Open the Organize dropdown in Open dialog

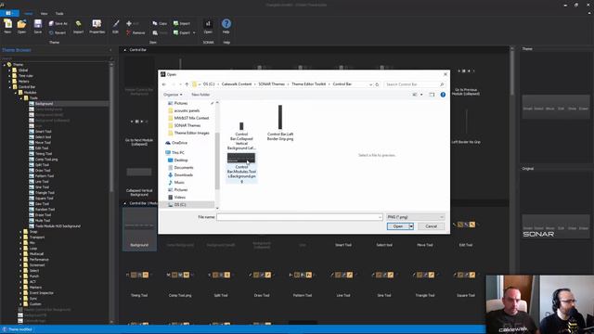pyautogui.click(x=173, y=95)
